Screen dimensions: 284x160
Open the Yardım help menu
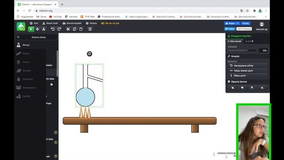(x=91, y=23)
